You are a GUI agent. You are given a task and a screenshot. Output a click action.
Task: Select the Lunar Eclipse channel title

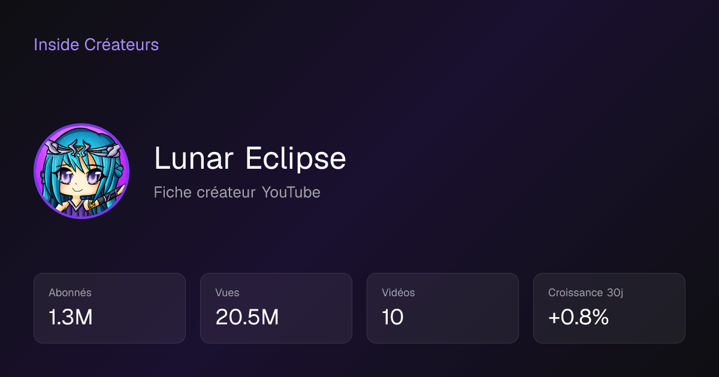pos(250,159)
